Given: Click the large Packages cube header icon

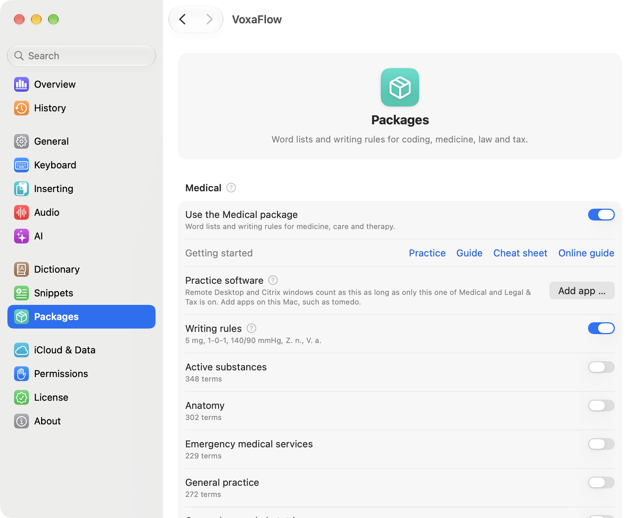Looking at the screenshot, I should pos(400,87).
